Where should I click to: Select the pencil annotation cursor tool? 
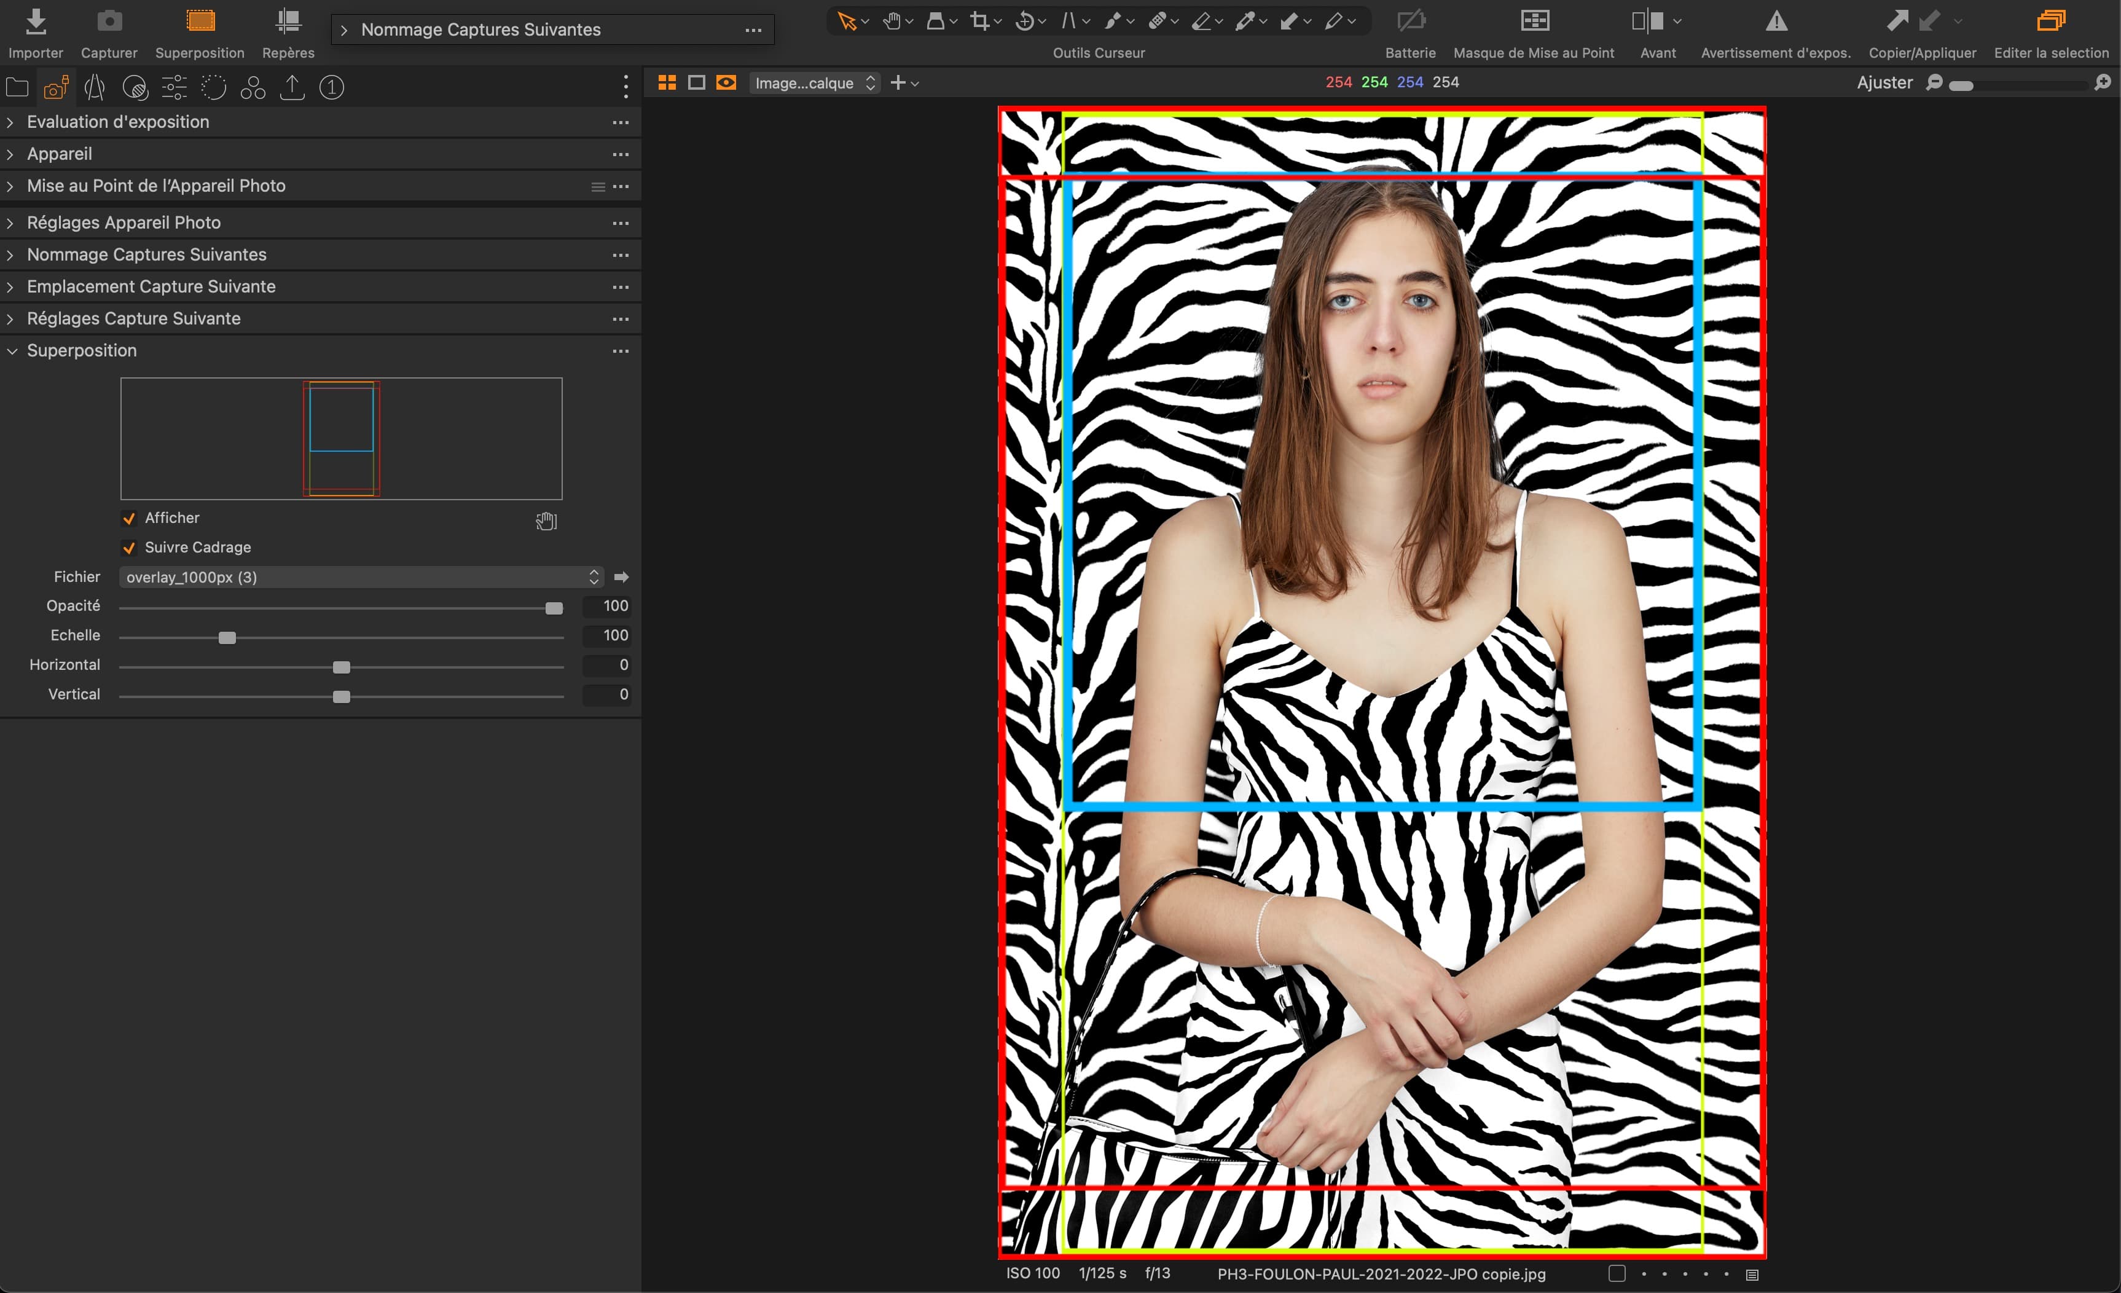pyautogui.click(x=1333, y=21)
